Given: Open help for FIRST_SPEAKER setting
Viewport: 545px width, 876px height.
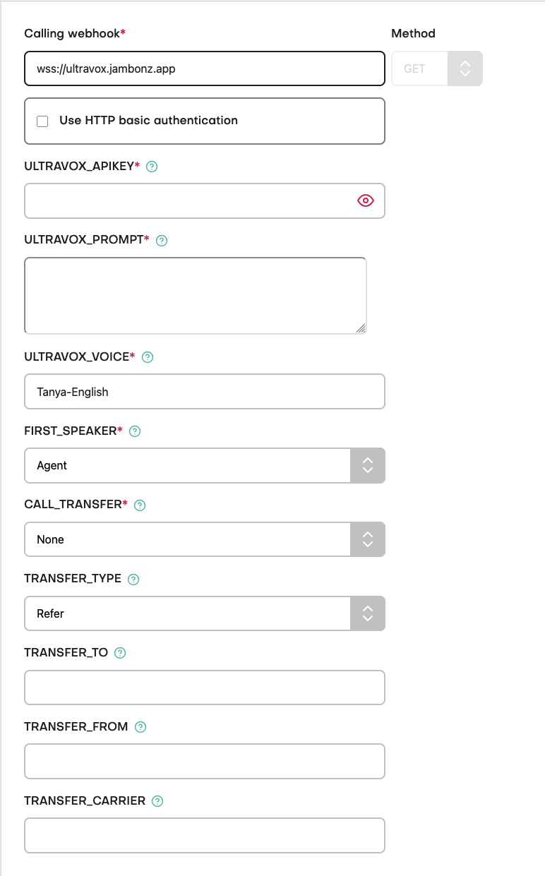Looking at the screenshot, I should coord(134,431).
